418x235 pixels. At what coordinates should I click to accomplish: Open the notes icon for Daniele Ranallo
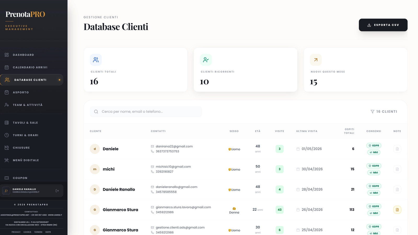(x=397, y=190)
